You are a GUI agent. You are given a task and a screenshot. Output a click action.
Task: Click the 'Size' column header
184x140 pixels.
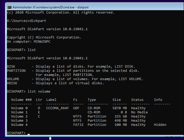point(117,100)
